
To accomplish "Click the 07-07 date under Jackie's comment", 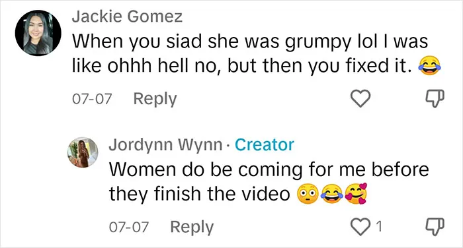I will click(x=92, y=99).
